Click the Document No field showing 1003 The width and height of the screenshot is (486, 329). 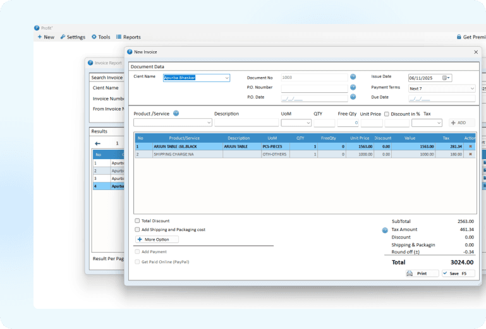314,78
